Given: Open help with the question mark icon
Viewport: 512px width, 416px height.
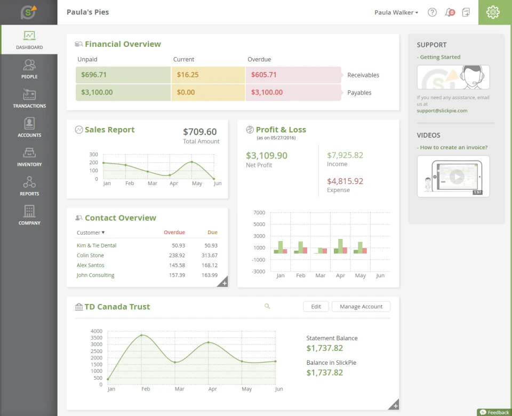Looking at the screenshot, I should pos(432,12).
